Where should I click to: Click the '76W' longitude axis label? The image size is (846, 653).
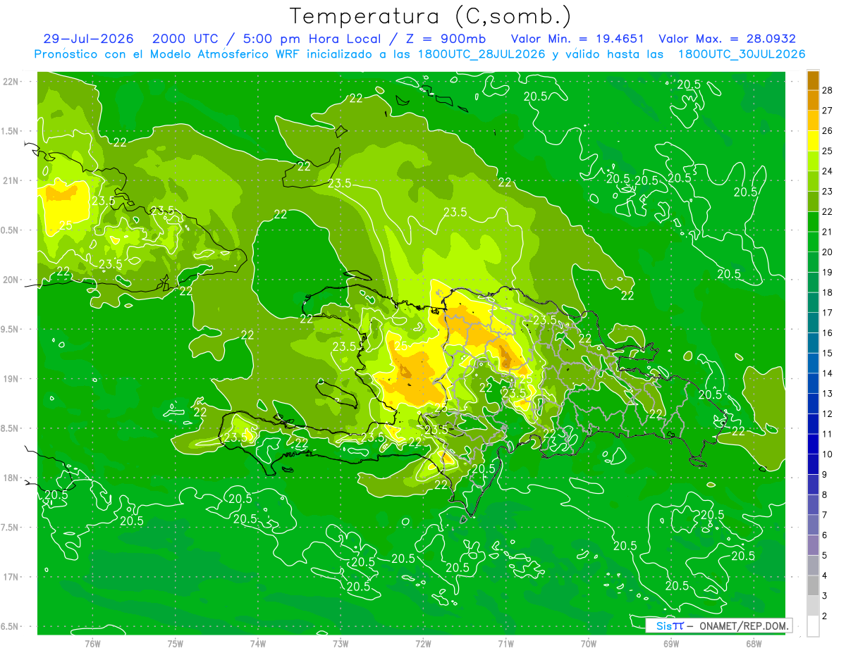click(x=92, y=644)
